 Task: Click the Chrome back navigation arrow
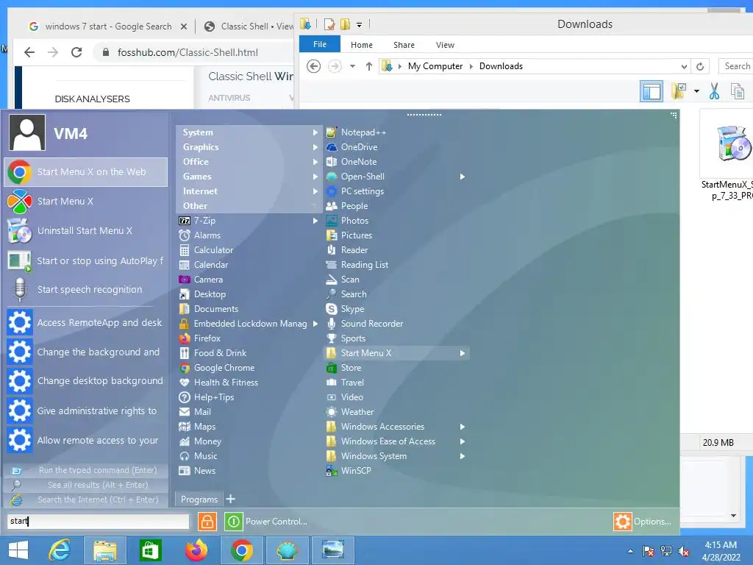29,52
